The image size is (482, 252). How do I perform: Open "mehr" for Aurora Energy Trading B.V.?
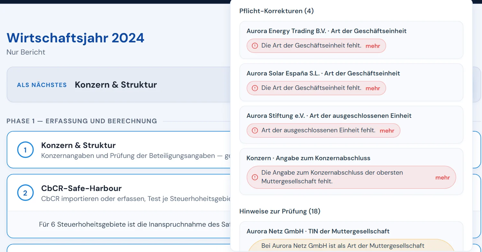click(x=373, y=46)
